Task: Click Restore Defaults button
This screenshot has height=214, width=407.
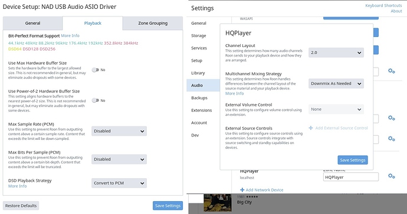Action: click(x=21, y=206)
